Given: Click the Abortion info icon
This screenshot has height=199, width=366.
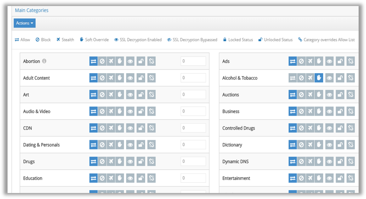Looking at the screenshot, I should point(44,61).
